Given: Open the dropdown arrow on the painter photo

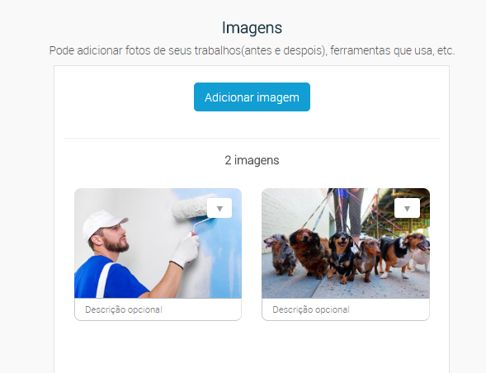Looking at the screenshot, I should (x=219, y=208).
